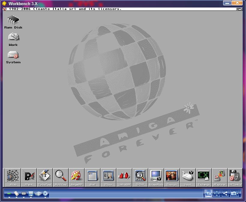The width and height of the screenshot is (246, 202).
Task: Launch AmigaAMP player
Action: click(x=76, y=177)
